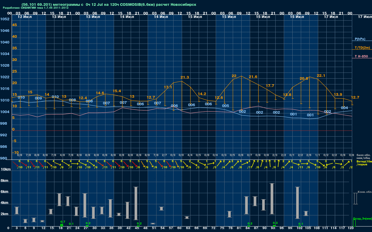
Task: Select the 13.8 temperature label
Action: click(287, 95)
